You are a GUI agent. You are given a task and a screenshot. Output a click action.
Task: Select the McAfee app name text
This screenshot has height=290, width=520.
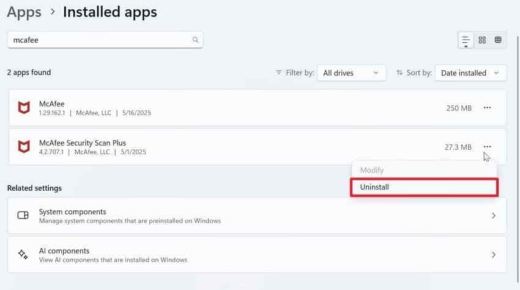(x=52, y=104)
